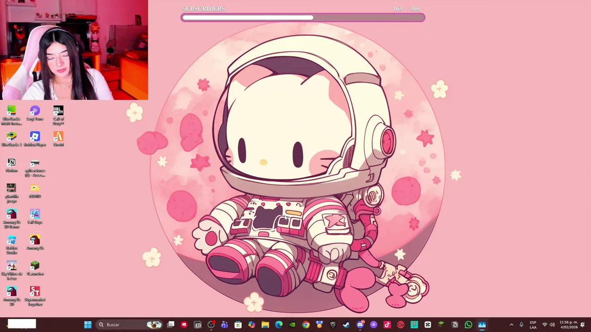The height and width of the screenshot is (332, 591).
Task: Open Discord from the taskbar
Action: pyautogui.click(x=360, y=325)
